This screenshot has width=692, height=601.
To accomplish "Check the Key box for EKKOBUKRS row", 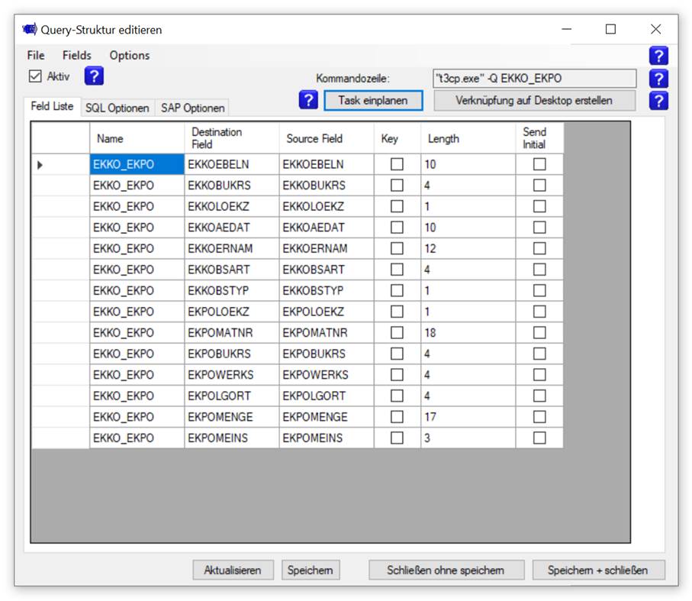I will (397, 185).
